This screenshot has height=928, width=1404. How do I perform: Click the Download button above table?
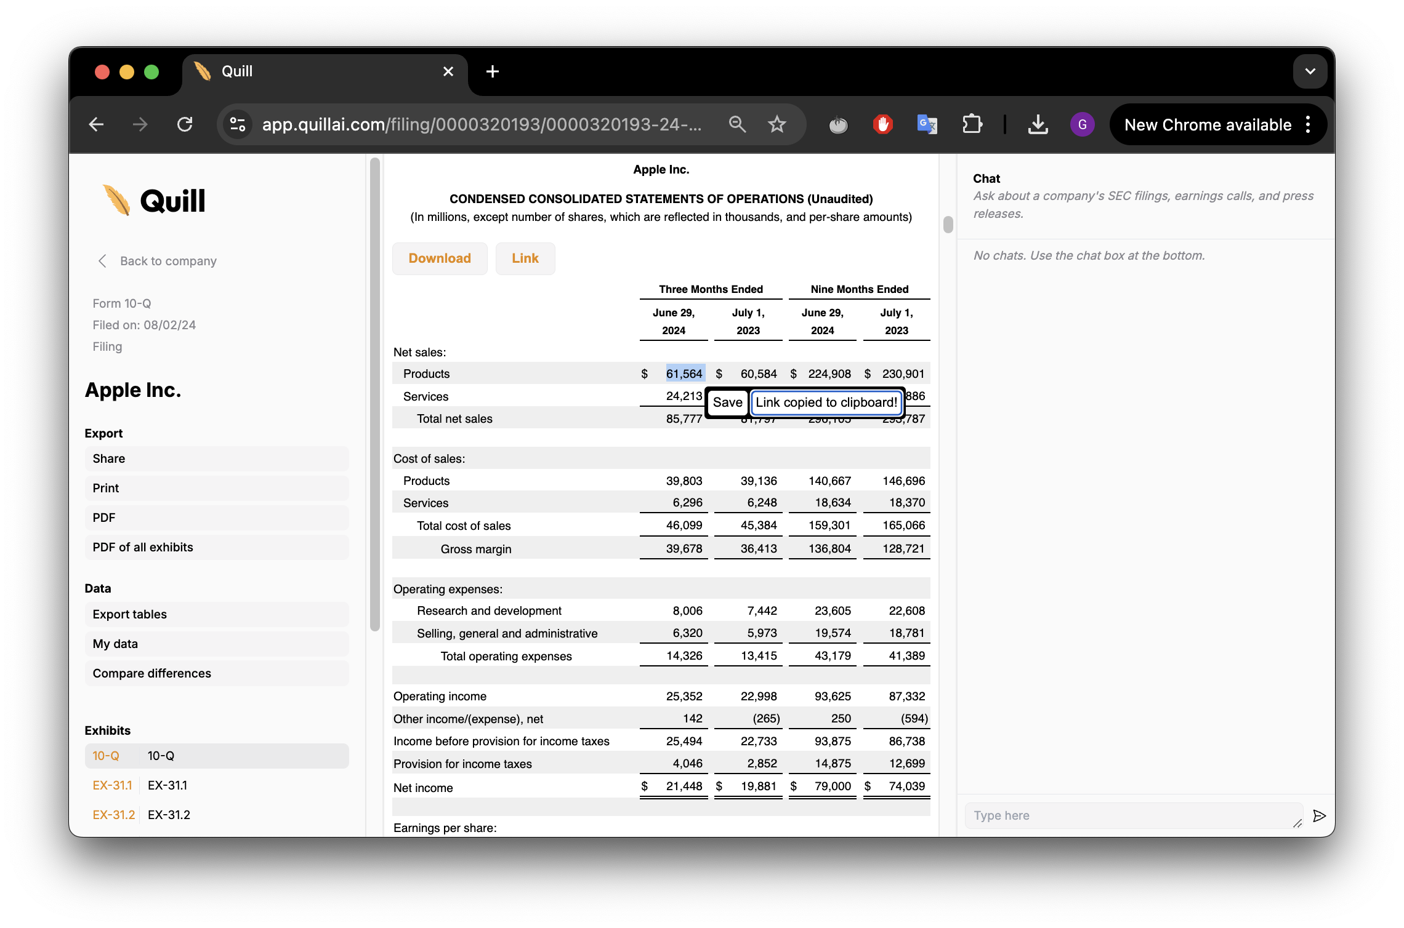pos(440,258)
